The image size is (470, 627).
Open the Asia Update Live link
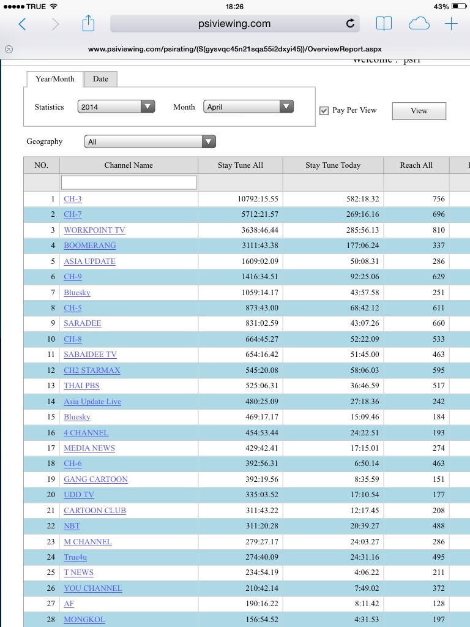point(92,402)
